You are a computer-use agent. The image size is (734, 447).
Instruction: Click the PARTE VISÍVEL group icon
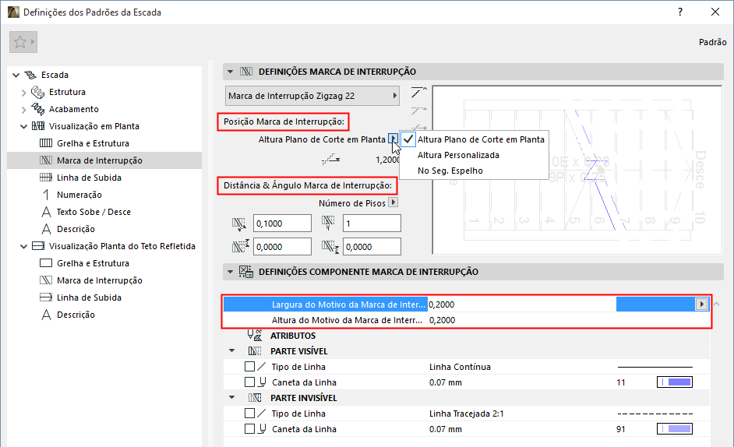click(255, 351)
